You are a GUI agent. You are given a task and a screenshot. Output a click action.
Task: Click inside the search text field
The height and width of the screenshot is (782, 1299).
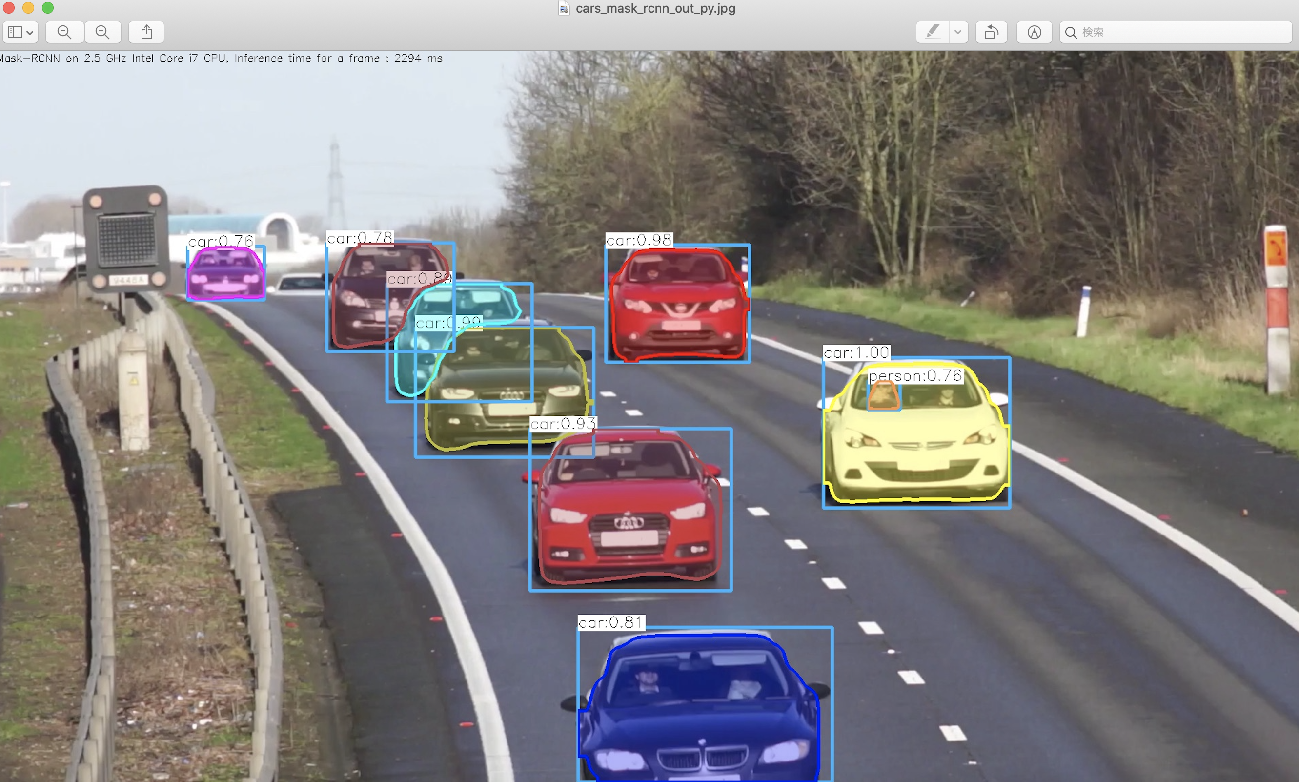[1180, 32]
